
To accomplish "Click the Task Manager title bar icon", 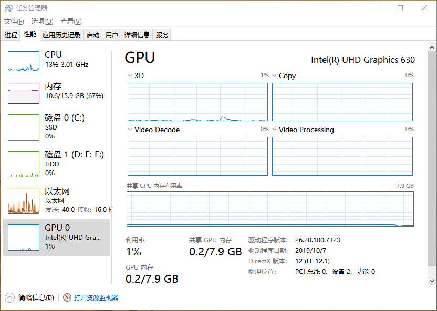I will click(9, 8).
